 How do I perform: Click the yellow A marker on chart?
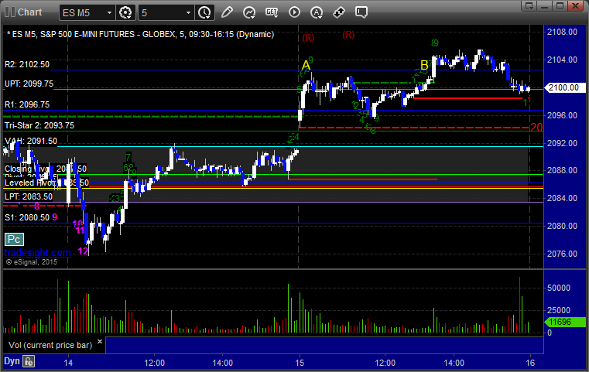pos(306,65)
